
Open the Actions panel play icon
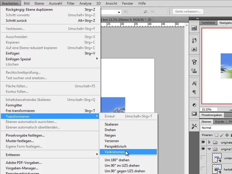pyautogui.click(x=194, y=49)
